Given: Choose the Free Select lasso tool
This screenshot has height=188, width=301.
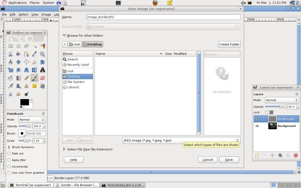Looking at the screenshot, I should 26,46.
